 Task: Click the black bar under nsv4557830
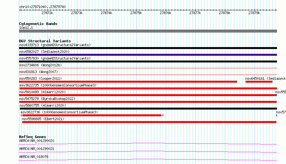coord(148,61)
